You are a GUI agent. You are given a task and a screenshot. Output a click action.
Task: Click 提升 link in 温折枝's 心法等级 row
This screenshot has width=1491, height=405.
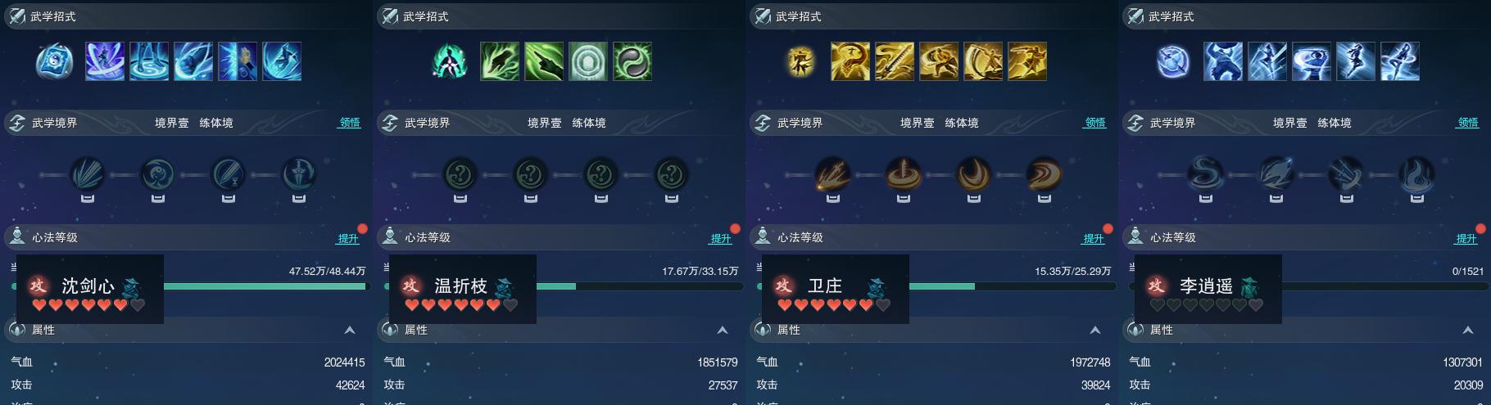click(721, 238)
